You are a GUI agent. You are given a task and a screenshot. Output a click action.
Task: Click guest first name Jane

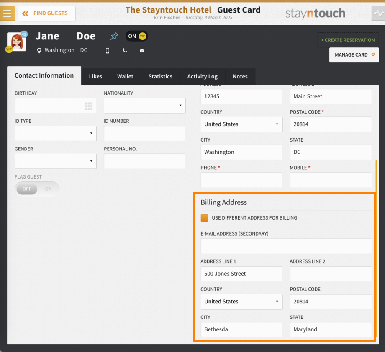coord(47,36)
